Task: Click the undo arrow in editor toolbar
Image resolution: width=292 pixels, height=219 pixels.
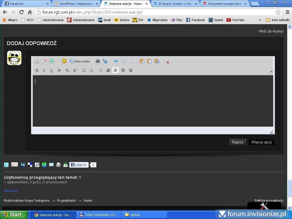Action: (x=116, y=61)
